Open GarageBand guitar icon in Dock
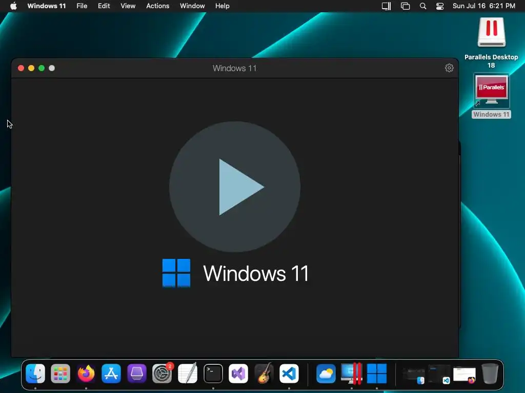Screen dimensions: 525x393 click(264, 373)
